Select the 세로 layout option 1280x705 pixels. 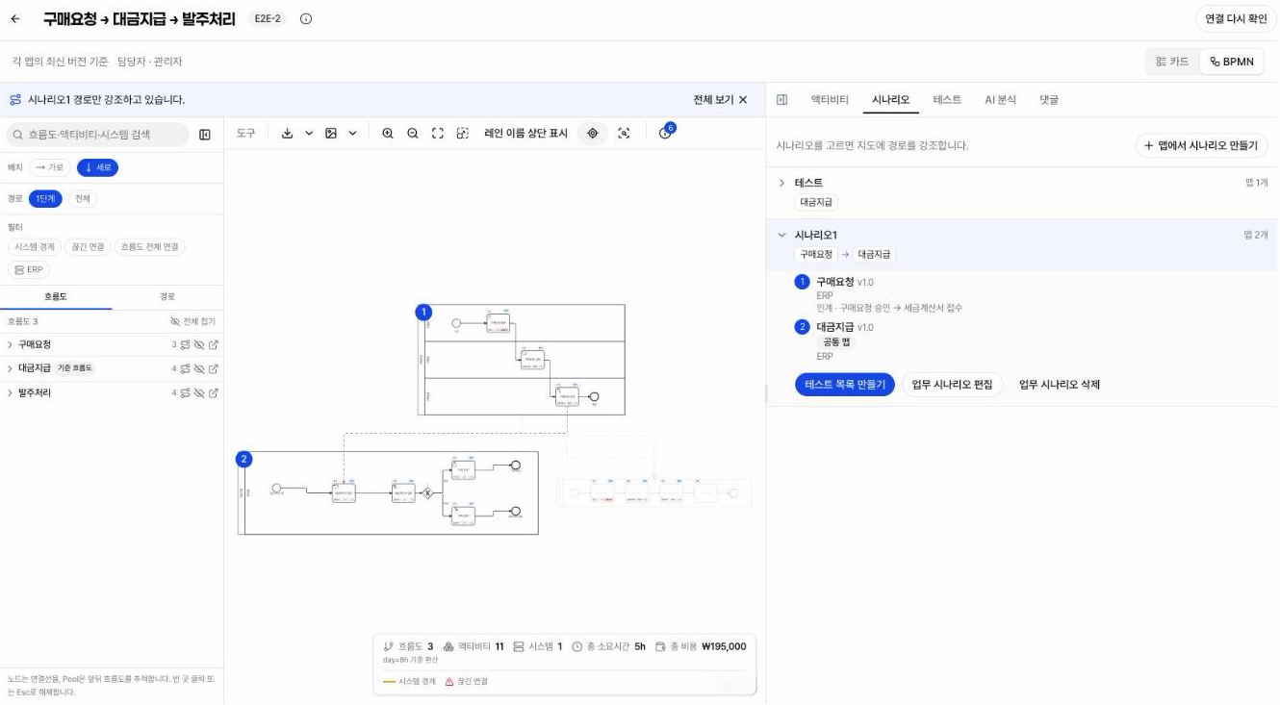[98, 167]
